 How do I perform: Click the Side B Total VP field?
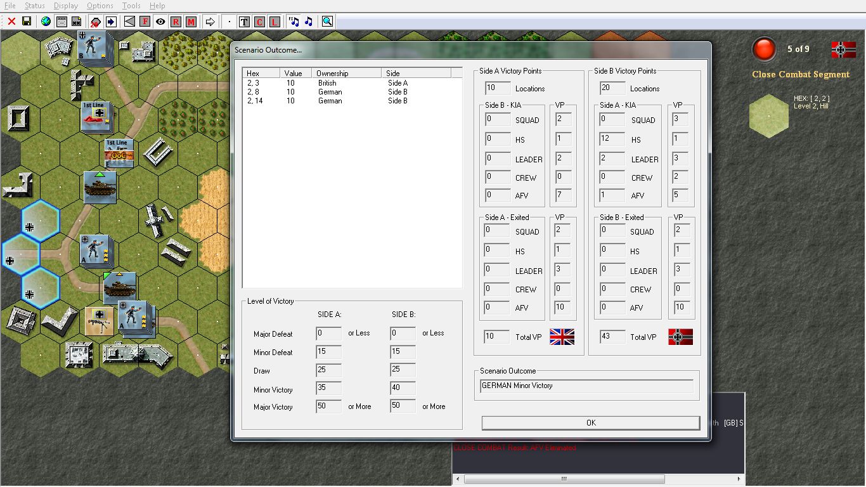(x=612, y=337)
